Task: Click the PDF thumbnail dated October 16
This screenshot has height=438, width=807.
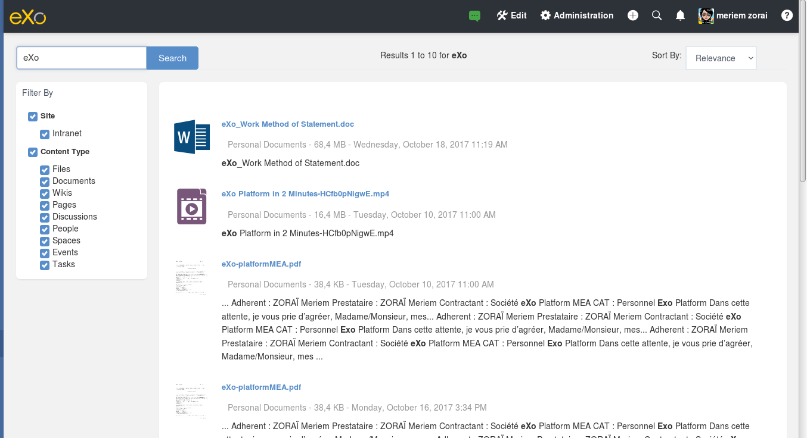Action: pos(191,400)
